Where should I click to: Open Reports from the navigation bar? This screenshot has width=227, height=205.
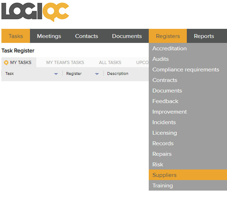pyautogui.click(x=204, y=36)
